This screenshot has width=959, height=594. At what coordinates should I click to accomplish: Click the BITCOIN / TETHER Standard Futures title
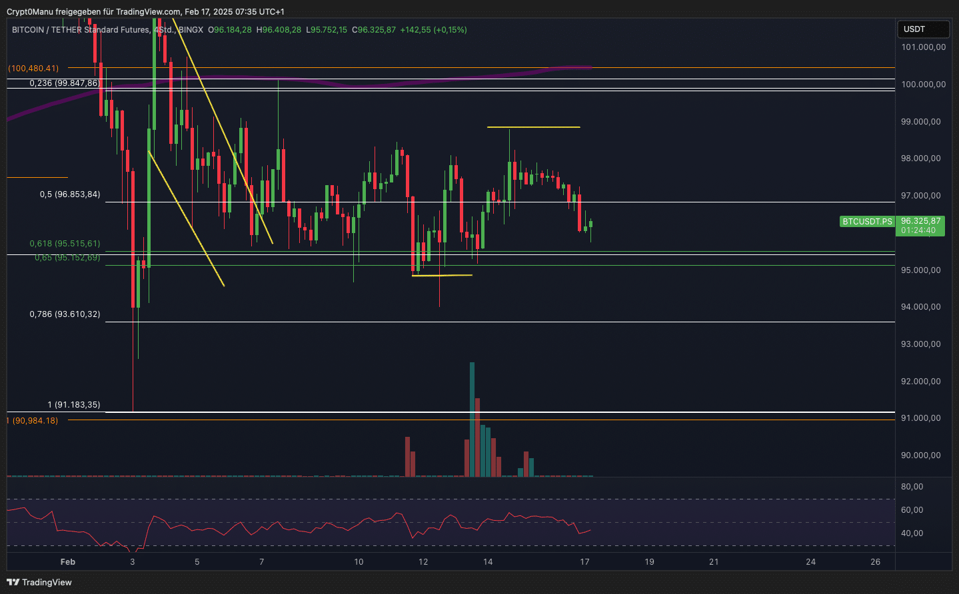coord(80,30)
